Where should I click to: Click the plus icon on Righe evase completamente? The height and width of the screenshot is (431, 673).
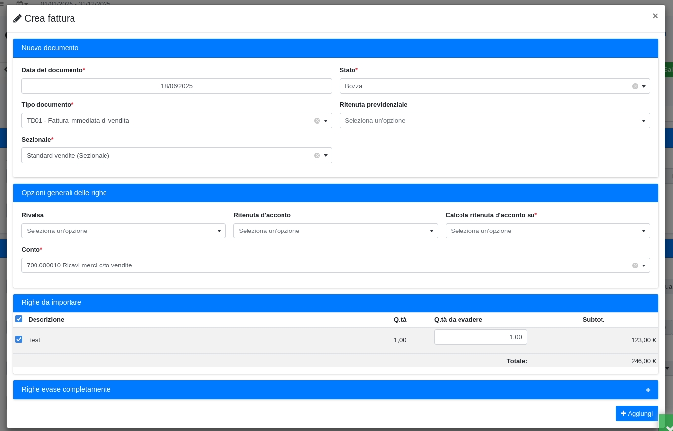648,390
